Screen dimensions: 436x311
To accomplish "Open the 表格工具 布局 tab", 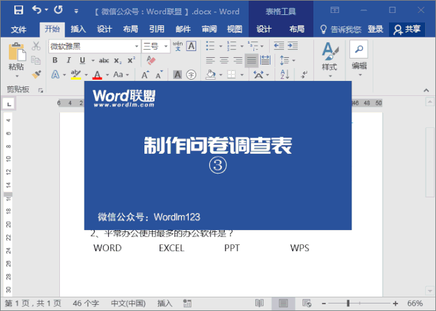I will [x=297, y=29].
